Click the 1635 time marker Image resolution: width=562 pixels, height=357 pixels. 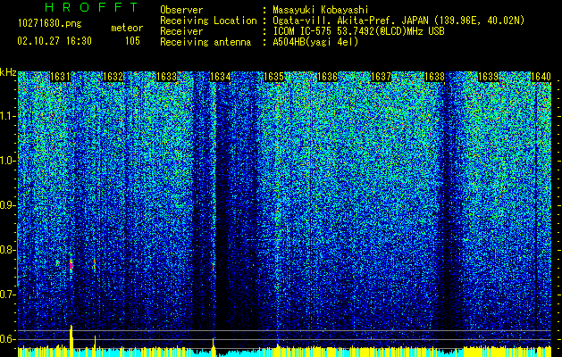(273, 77)
